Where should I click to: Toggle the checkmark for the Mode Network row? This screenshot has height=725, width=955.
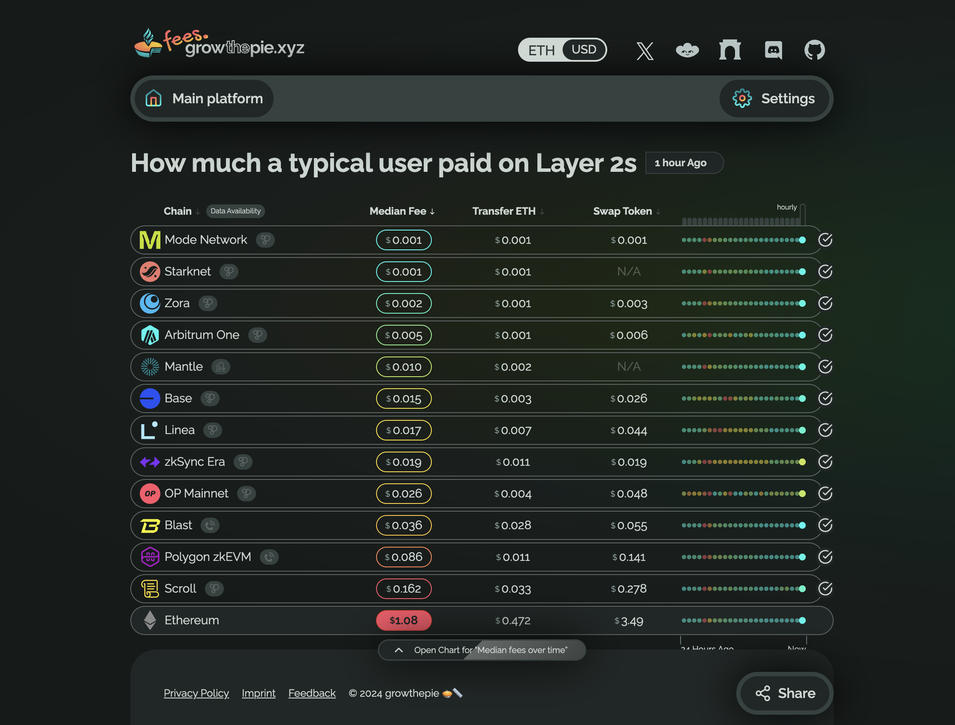click(x=825, y=240)
